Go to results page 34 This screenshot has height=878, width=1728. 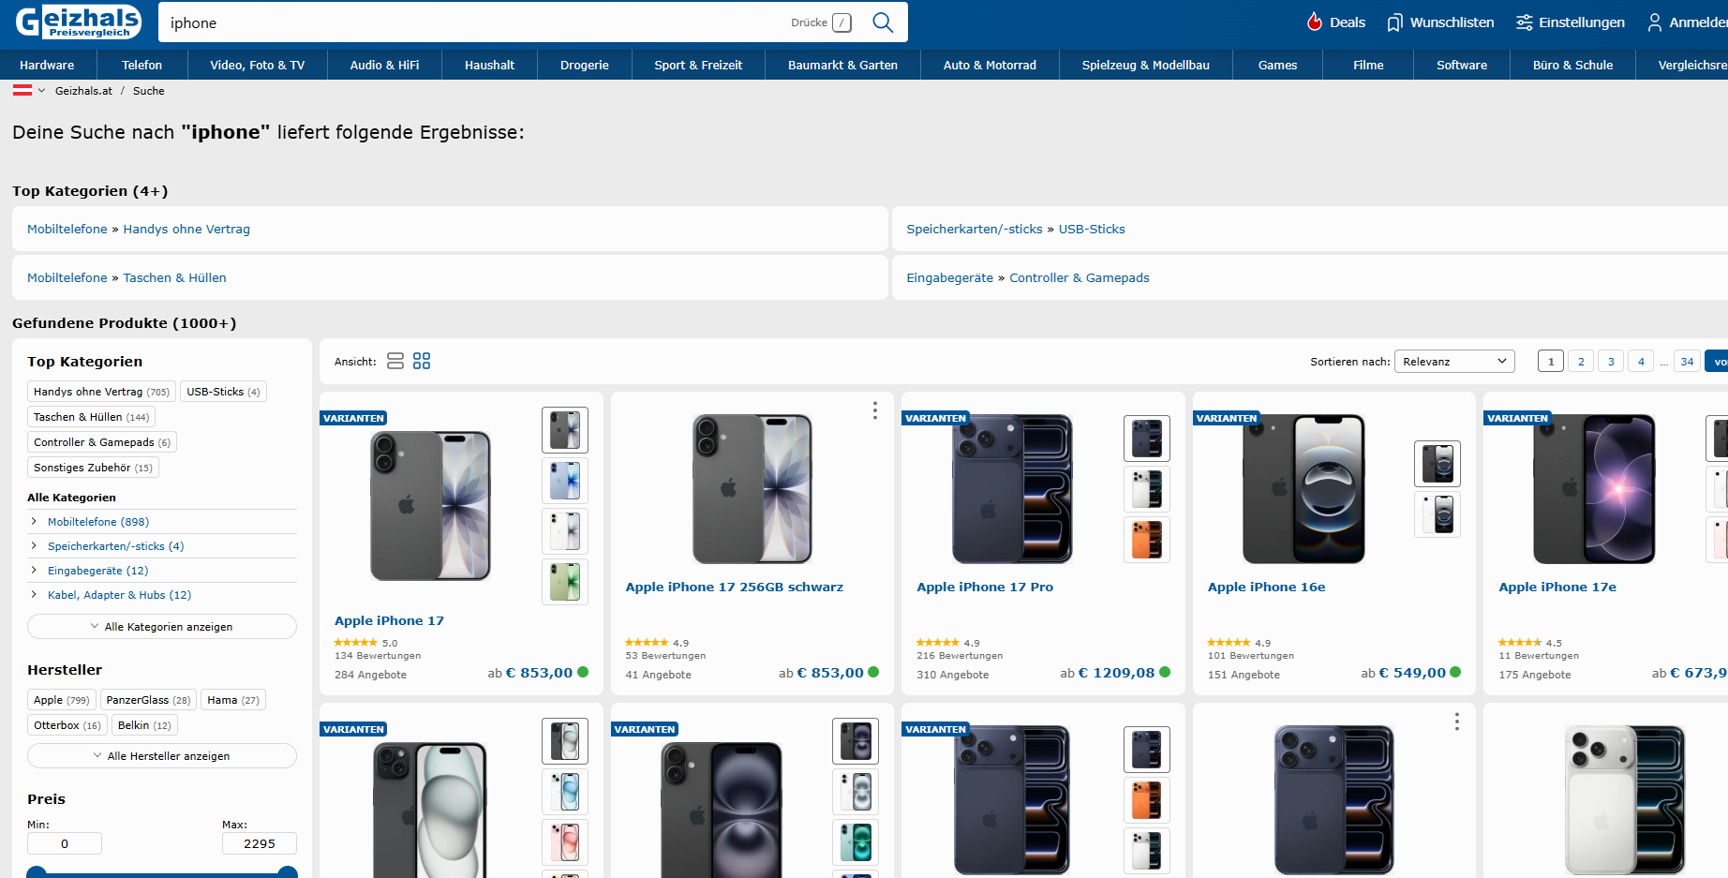click(x=1687, y=361)
